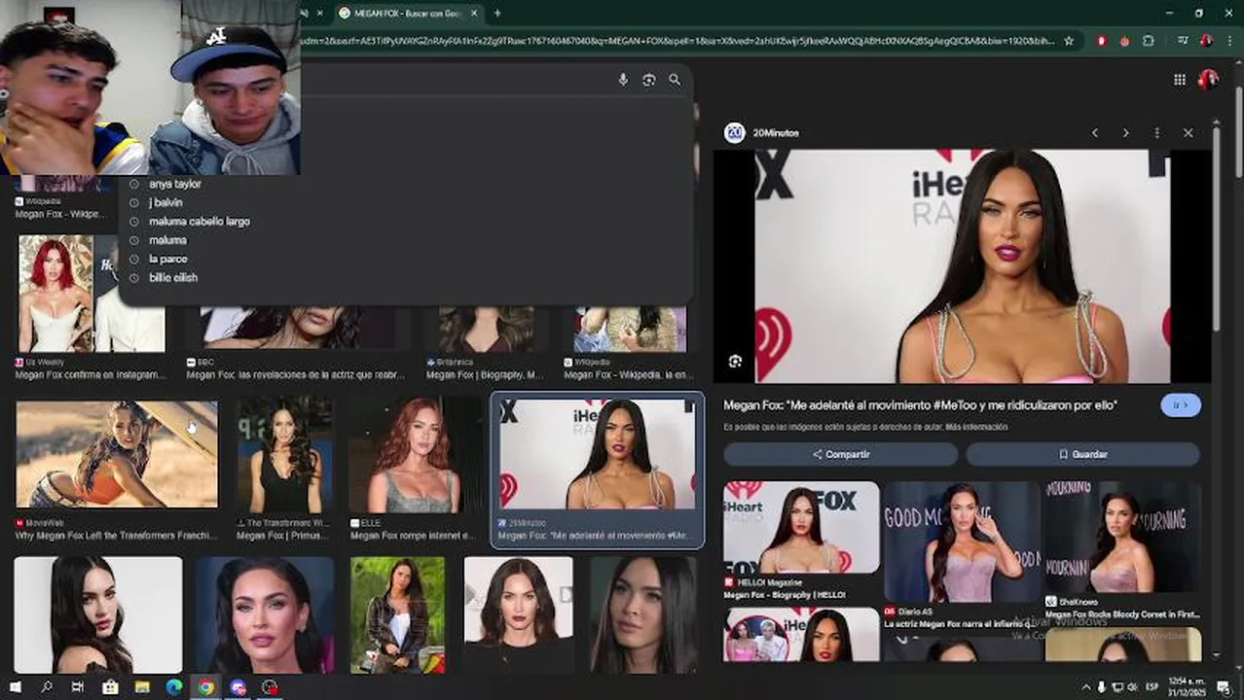
Task: Open the Chrome extensions puzzle icon
Action: (x=1149, y=41)
